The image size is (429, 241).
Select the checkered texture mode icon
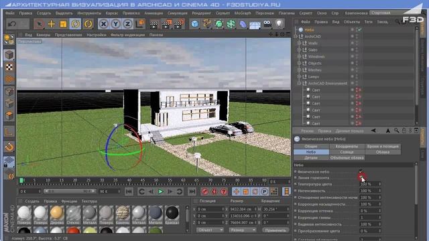[x=9, y=67]
